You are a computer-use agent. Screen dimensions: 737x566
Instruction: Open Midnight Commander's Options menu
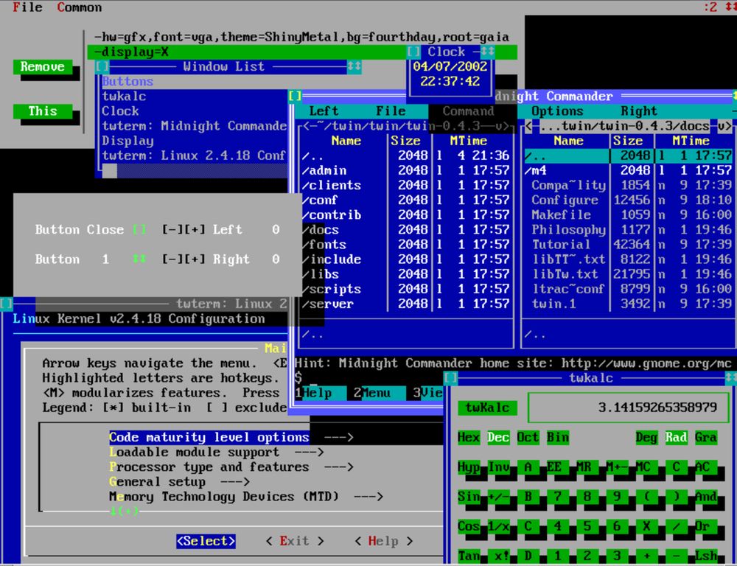557,111
